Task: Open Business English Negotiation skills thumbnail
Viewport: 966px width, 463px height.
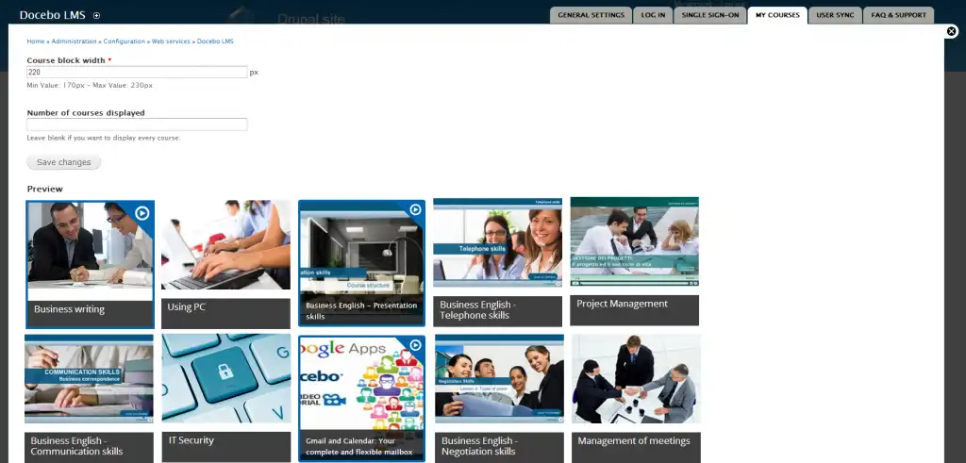Action: click(x=499, y=379)
